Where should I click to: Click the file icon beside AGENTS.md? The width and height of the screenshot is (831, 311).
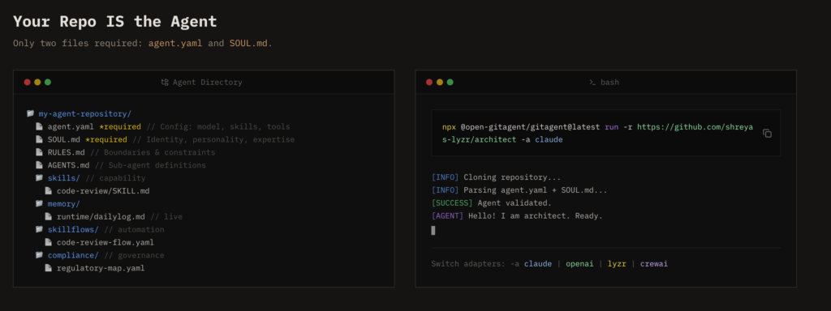point(39,165)
